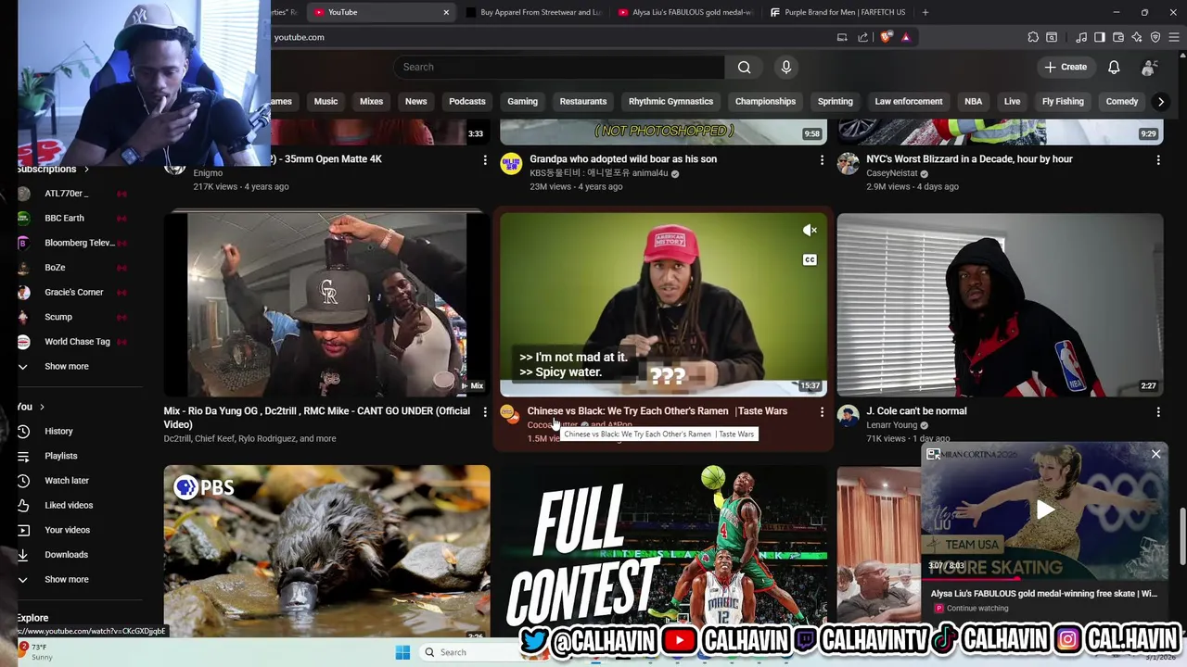Open Brave playlist music note icon
The image size is (1187, 667).
(x=1081, y=37)
